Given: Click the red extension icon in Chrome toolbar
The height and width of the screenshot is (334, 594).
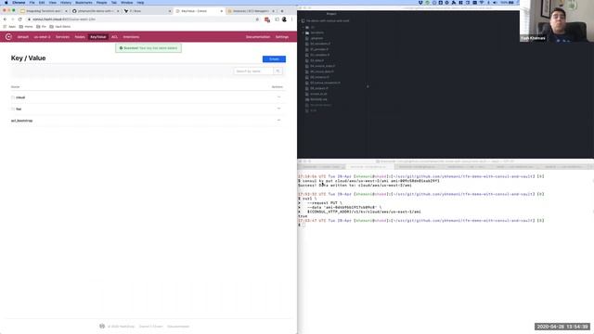Looking at the screenshot, I should (267, 19).
